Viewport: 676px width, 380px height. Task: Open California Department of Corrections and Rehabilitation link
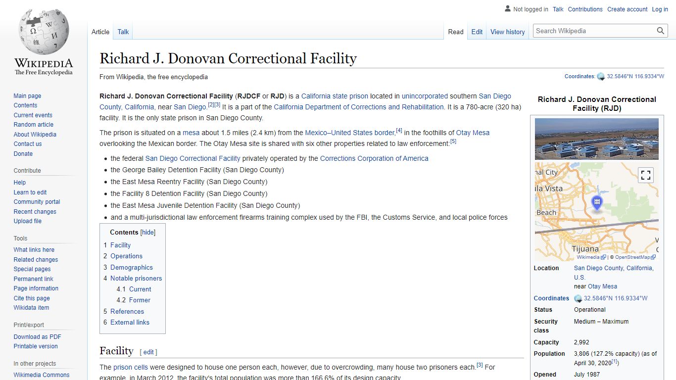[359, 107]
